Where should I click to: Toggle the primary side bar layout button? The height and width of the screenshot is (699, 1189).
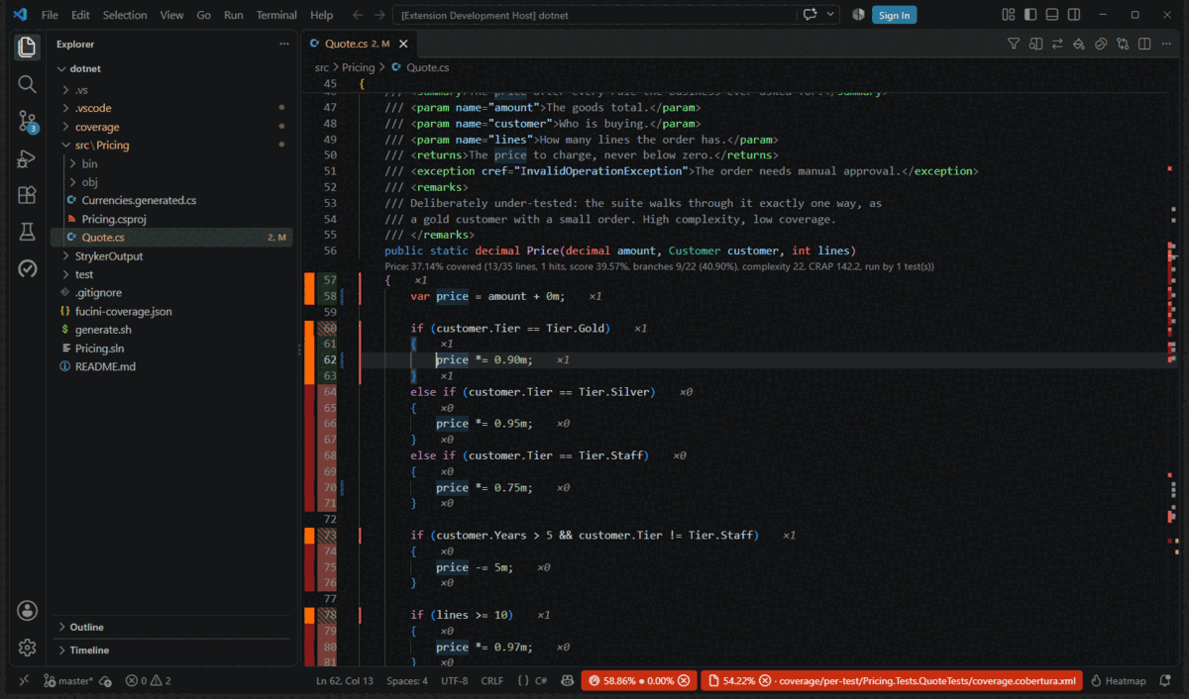1030,15
